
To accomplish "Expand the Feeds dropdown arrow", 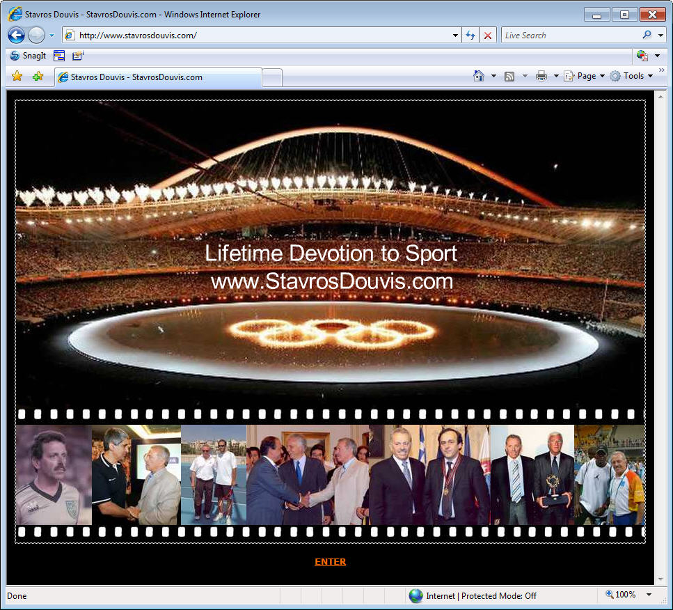I will coord(525,76).
